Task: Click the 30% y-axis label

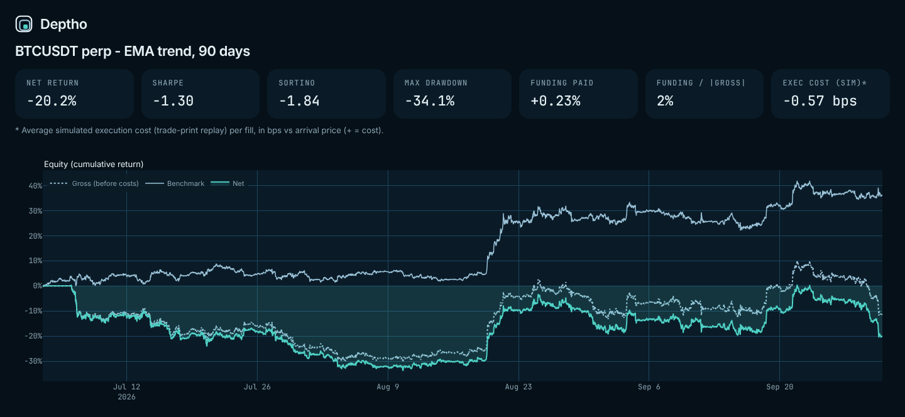Action: pos(35,211)
